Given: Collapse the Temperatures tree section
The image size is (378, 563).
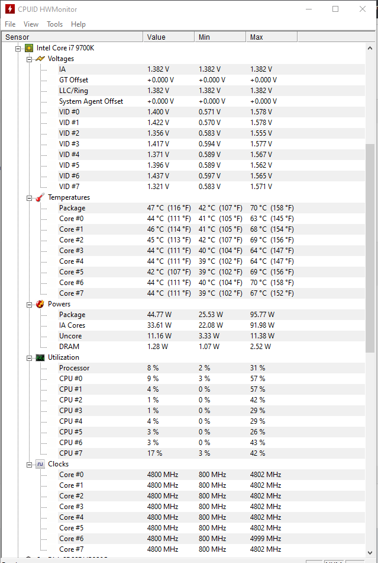Looking at the screenshot, I should [x=30, y=198].
